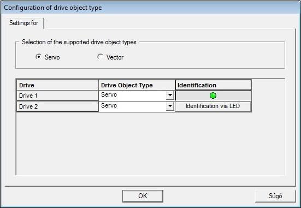Image resolution: width=301 pixels, height=208 pixels.
Task: Open Drive 2 object type dropdown arrow
Action: coord(170,106)
